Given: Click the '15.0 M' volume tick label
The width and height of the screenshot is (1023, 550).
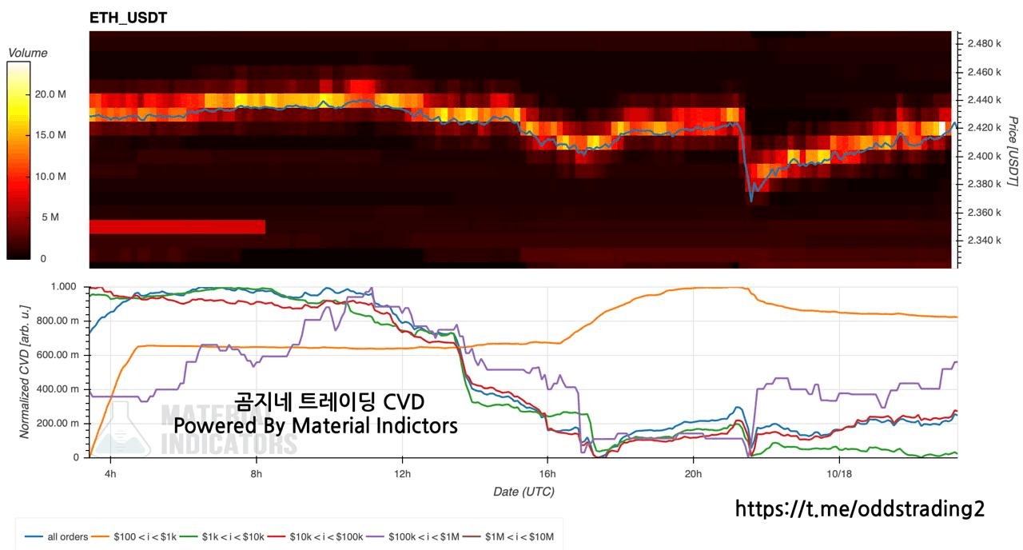Looking at the screenshot, I should [x=50, y=135].
